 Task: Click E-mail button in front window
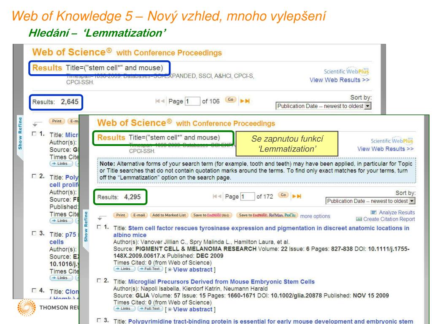coord(139,215)
